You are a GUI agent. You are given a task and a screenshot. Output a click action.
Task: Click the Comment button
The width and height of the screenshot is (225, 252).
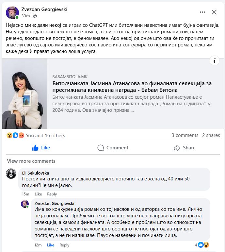[113, 148]
